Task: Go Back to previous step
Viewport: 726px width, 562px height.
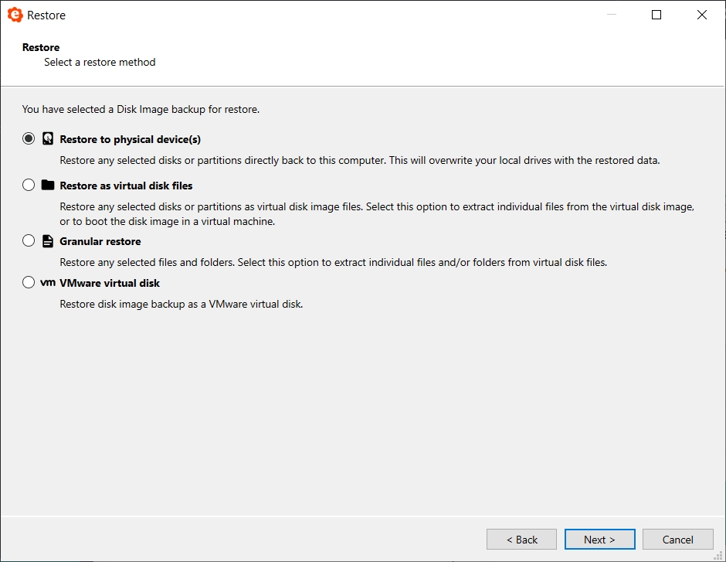Action: (521, 540)
